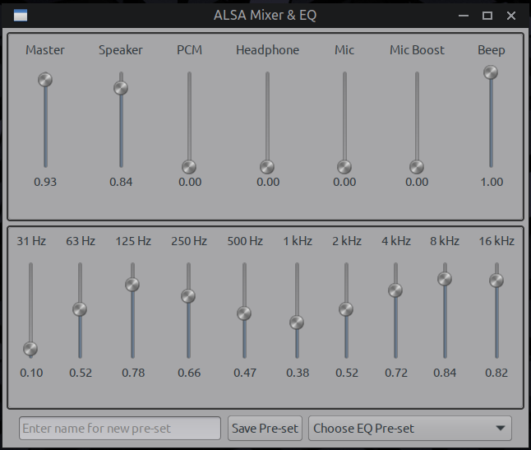Click the 1 kHz EQ slider knob

tap(297, 322)
